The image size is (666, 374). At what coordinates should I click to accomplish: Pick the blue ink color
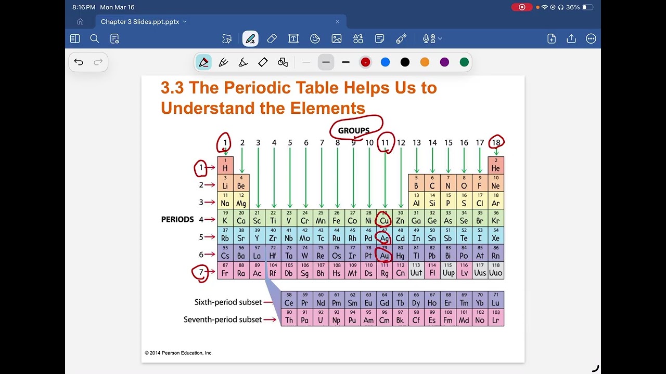[385, 62]
